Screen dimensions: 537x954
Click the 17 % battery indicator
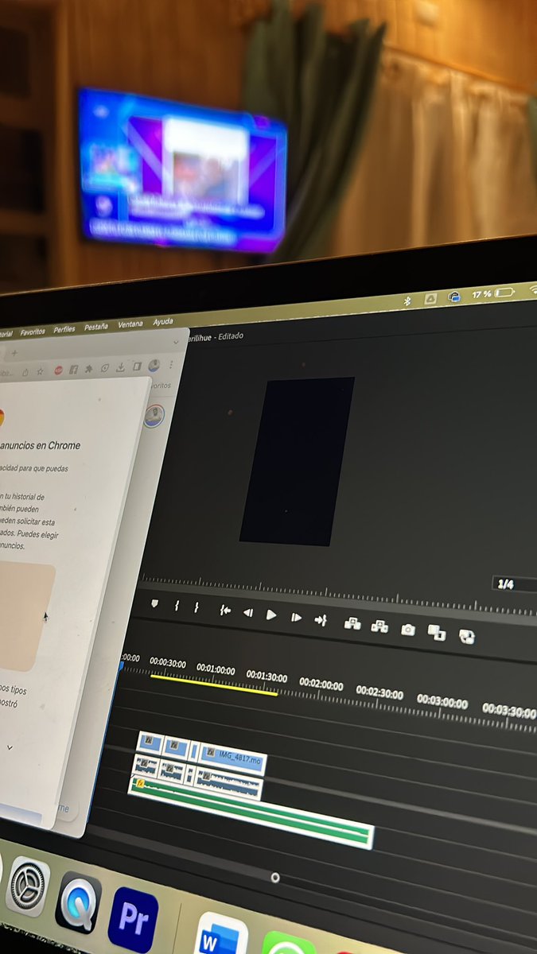pos(492,293)
